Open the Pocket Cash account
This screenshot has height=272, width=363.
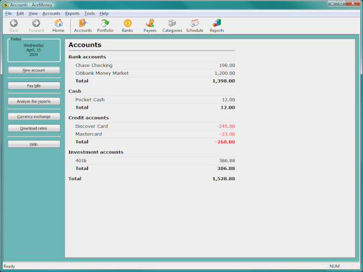(x=90, y=100)
